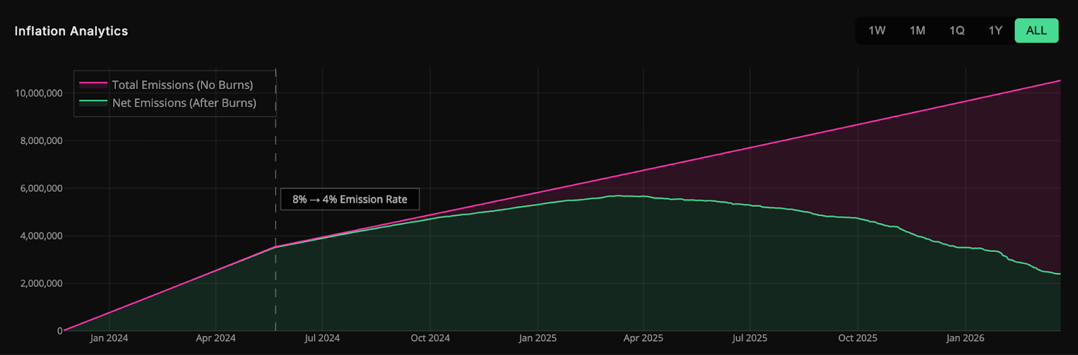Click the highlighted ALL range button
The image size is (1078, 355).
click(1036, 31)
